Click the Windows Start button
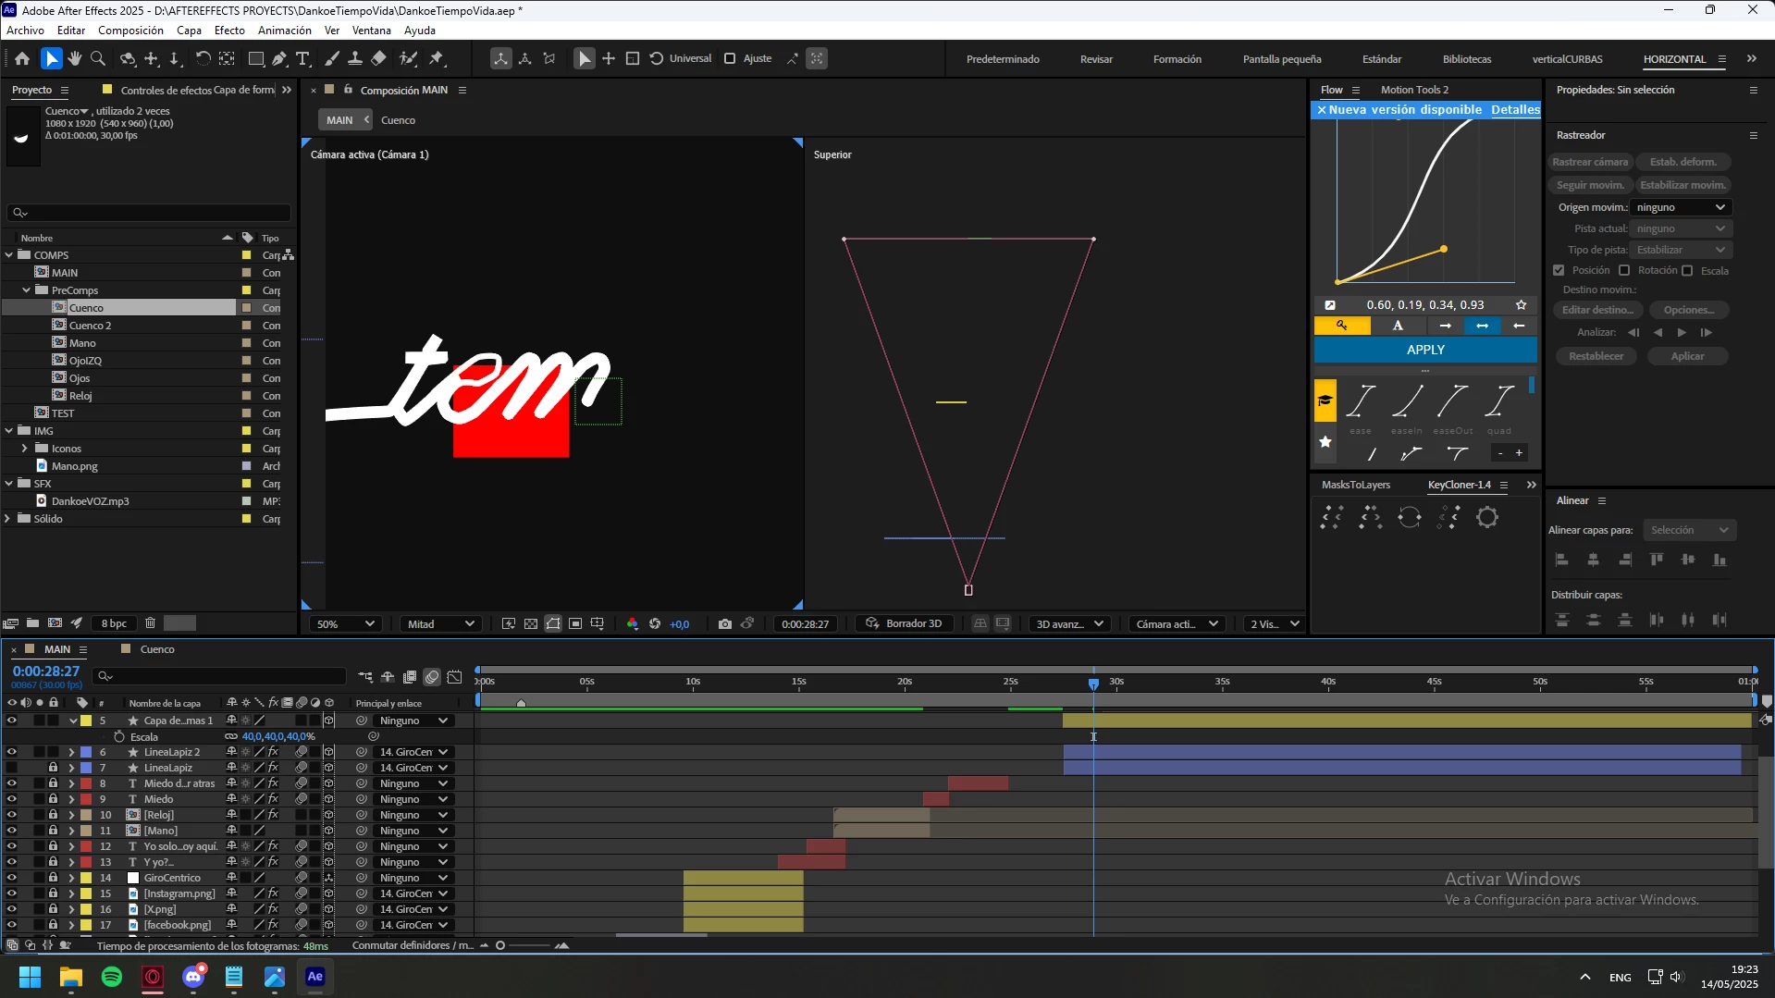Image resolution: width=1775 pixels, height=998 pixels. (x=30, y=977)
